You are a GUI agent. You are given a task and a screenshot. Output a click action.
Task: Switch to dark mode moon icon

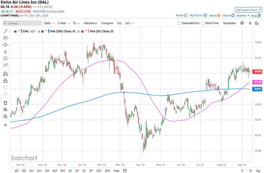pos(257,23)
